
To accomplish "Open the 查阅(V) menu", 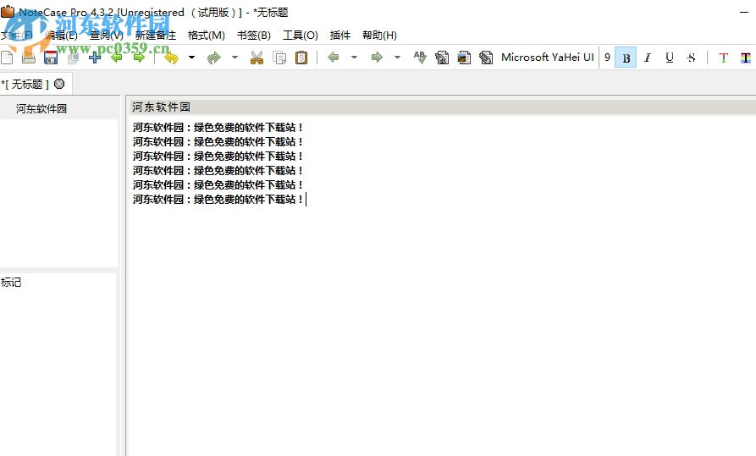I will coord(107,36).
